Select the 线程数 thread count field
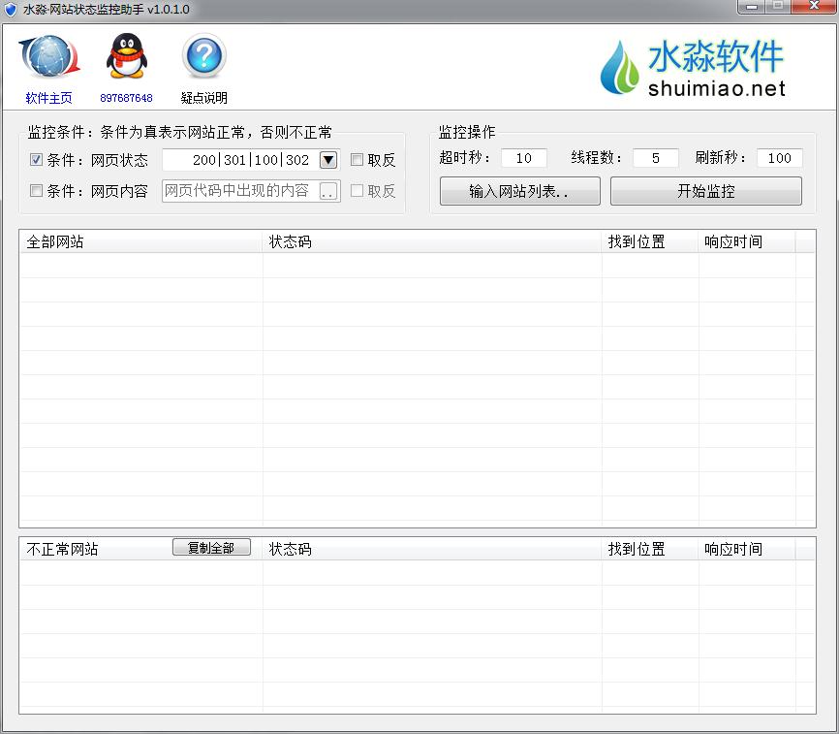839x734 pixels. pyautogui.click(x=653, y=157)
